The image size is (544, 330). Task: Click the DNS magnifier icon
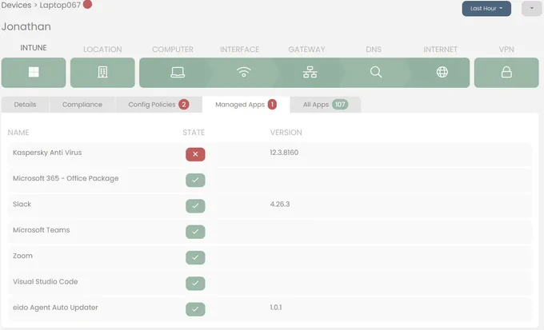click(376, 73)
